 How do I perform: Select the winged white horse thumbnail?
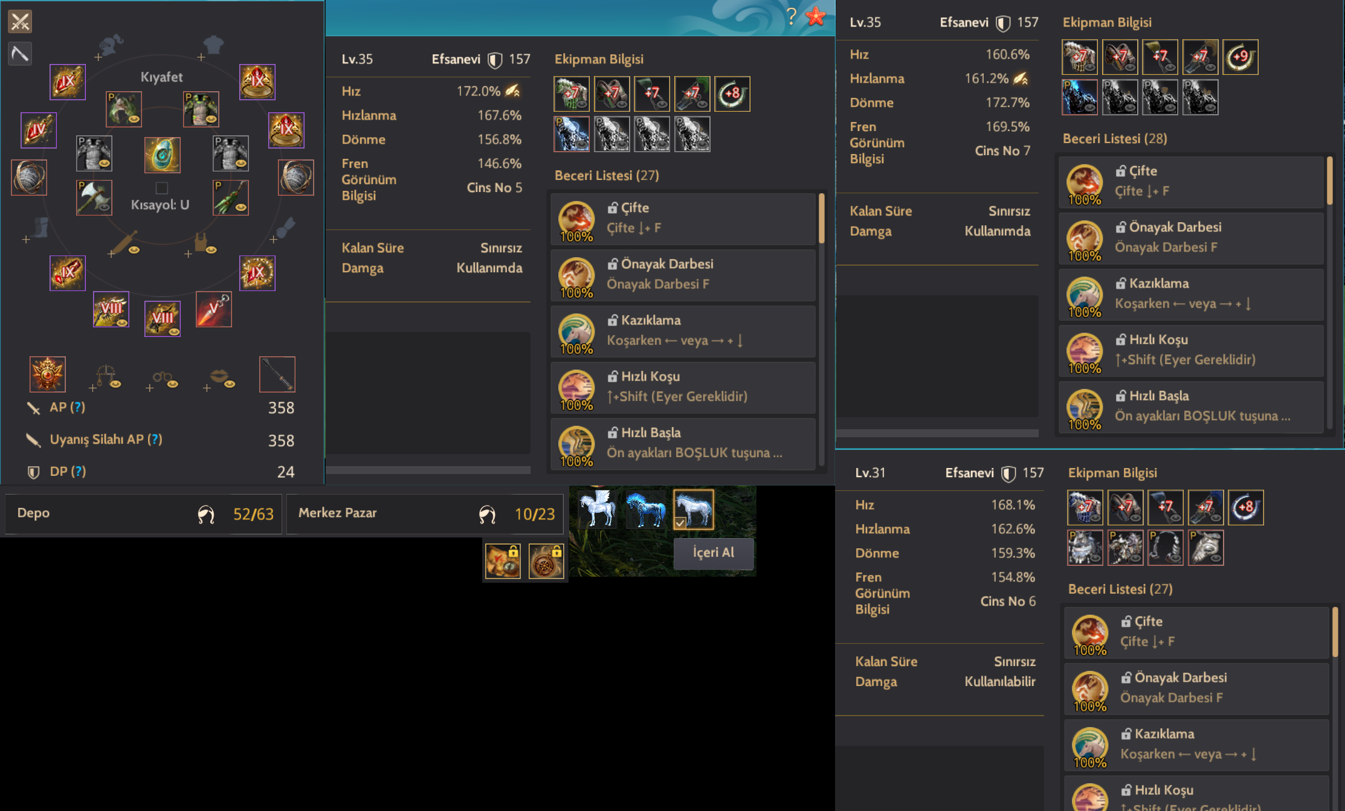(596, 509)
